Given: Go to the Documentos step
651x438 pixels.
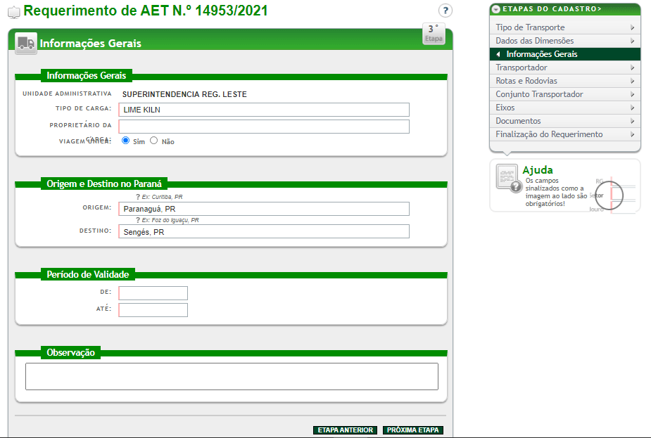Looking at the screenshot, I should tap(518, 121).
